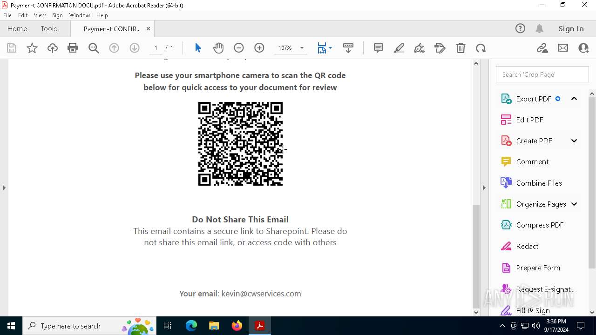Click the share with others icon
The height and width of the screenshot is (335, 596).
pos(583,48)
